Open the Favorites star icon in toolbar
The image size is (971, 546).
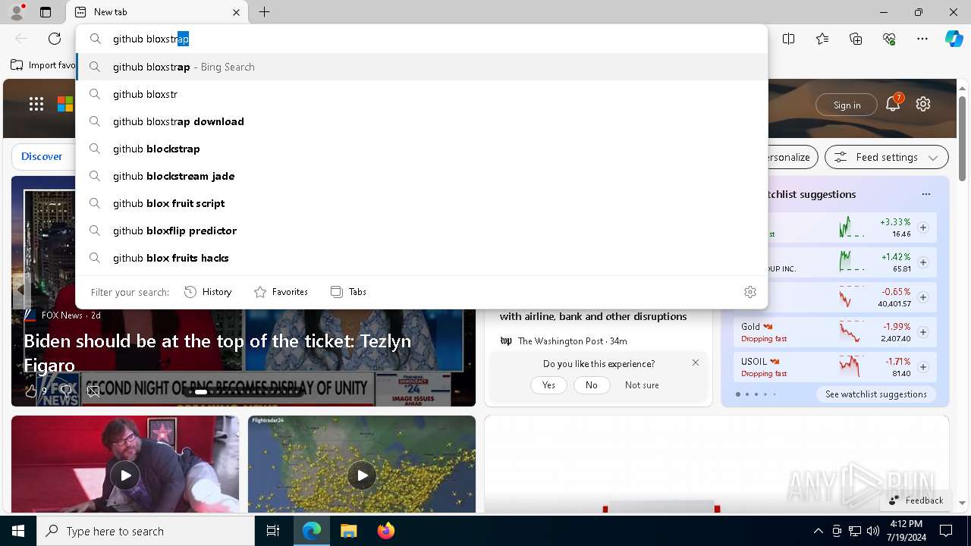(x=822, y=39)
